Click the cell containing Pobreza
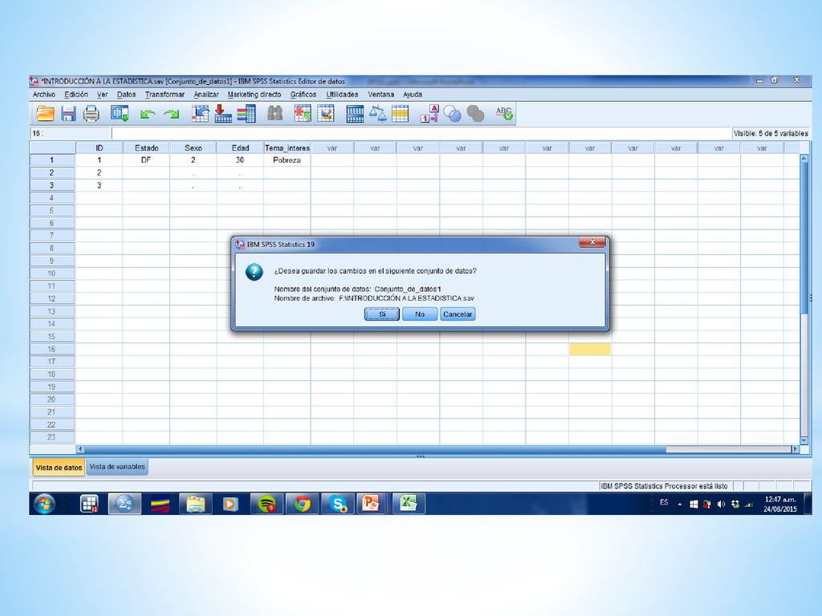The image size is (822, 616). [287, 160]
